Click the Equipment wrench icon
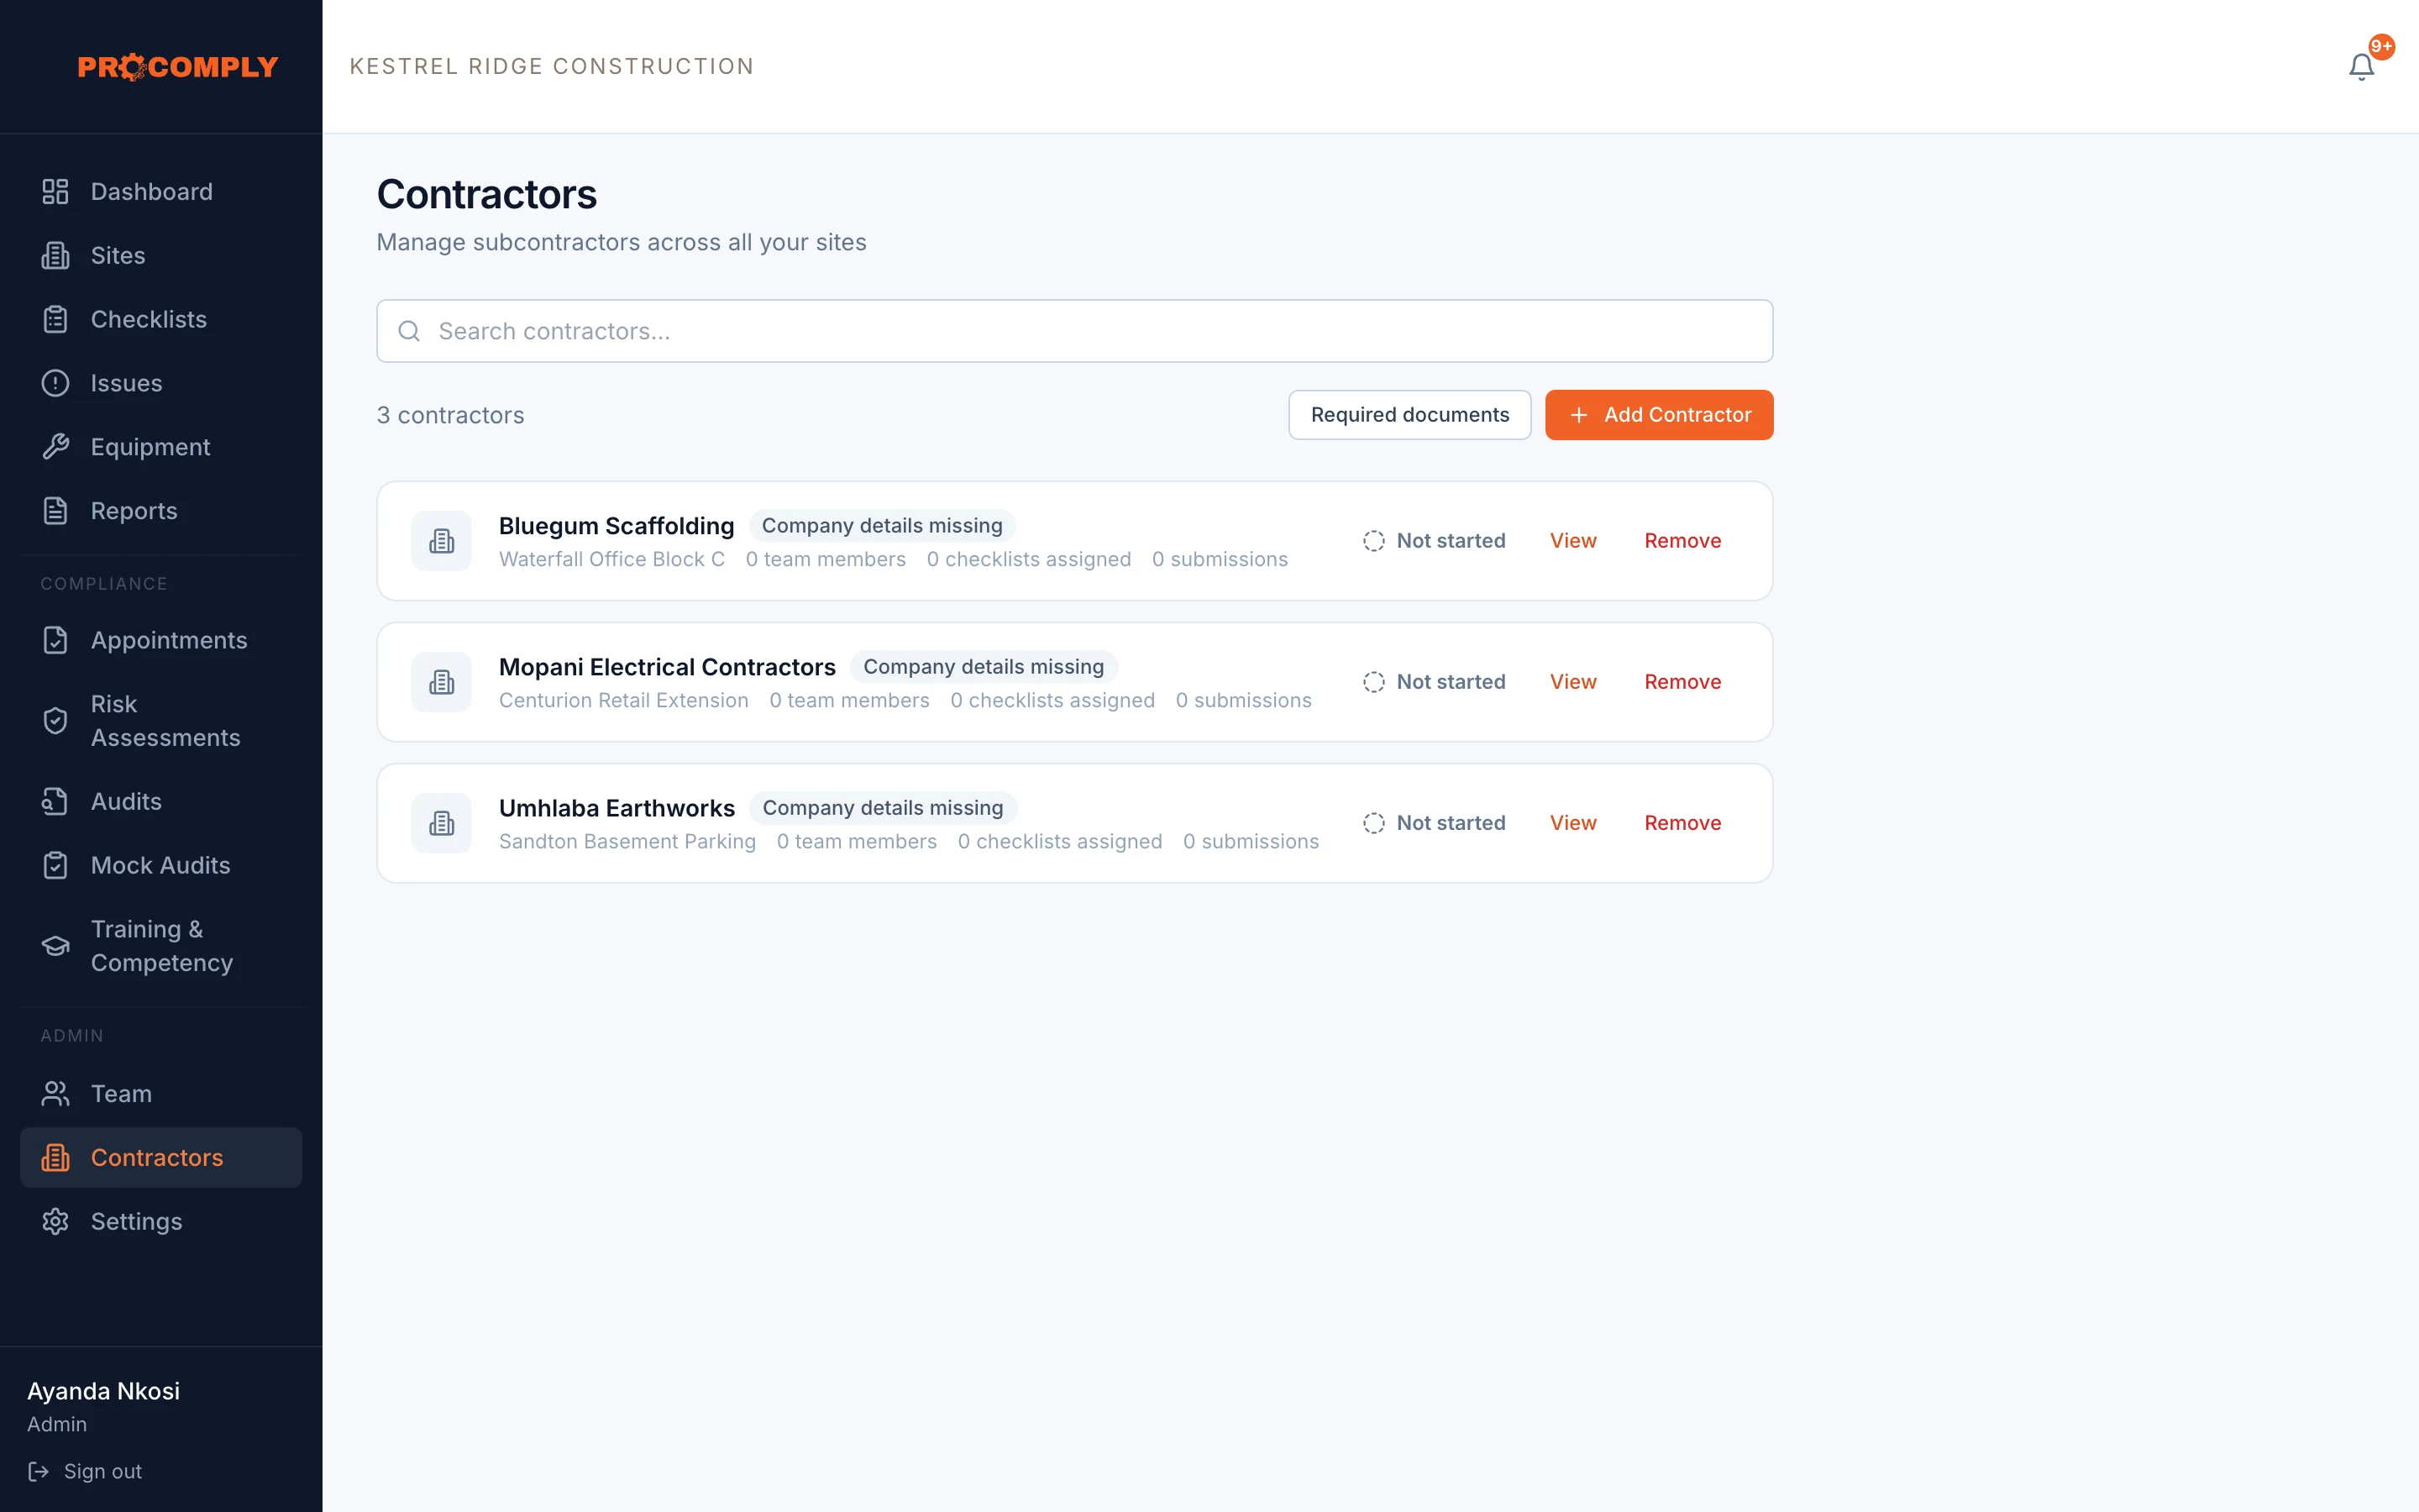 pyautogui.click(x=55, y=447)
